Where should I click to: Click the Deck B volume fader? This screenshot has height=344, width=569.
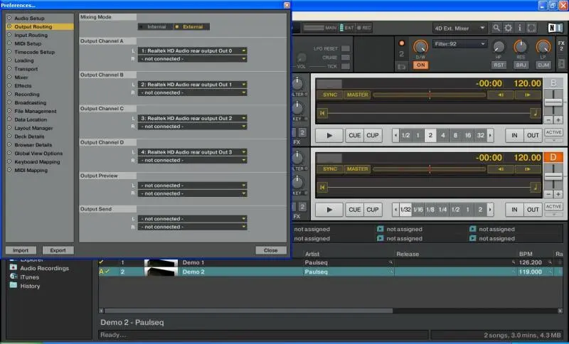coord(553,104)
